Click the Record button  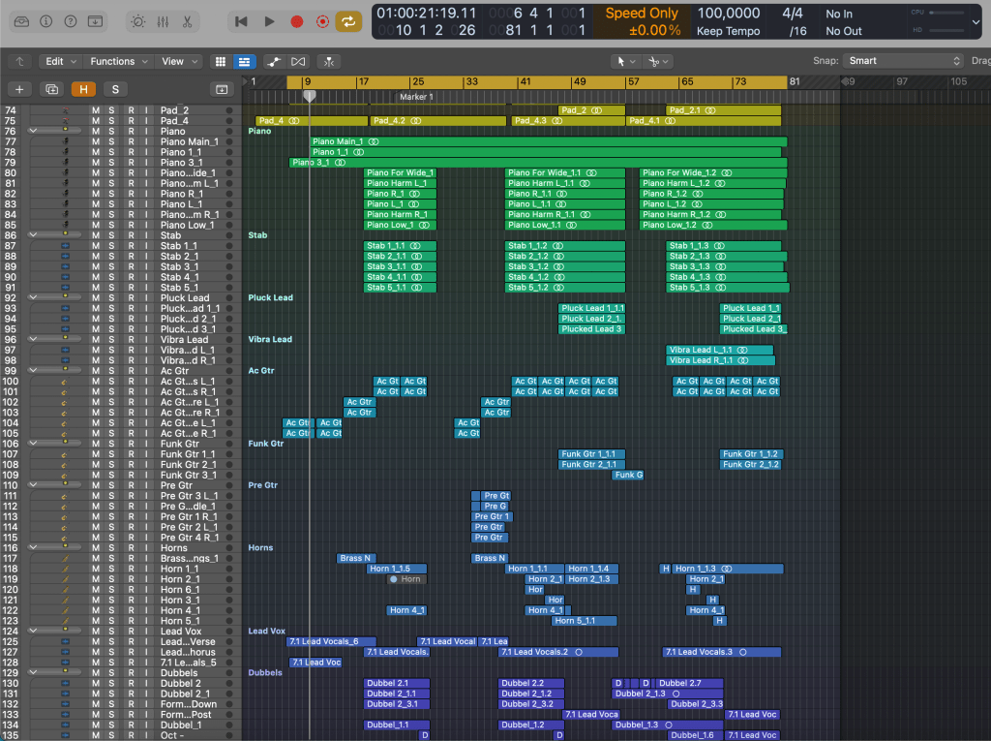click(297, 20)
